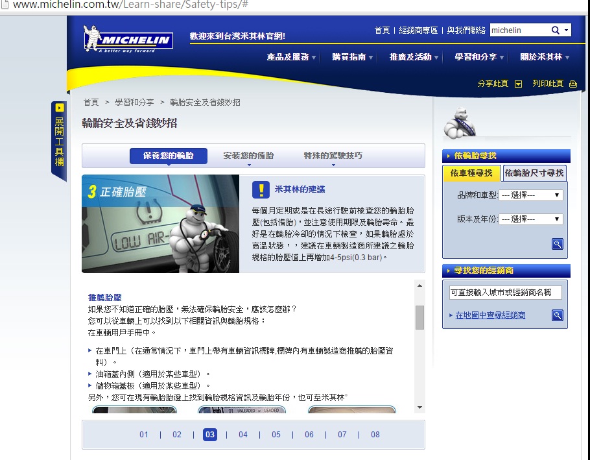The image size is (590, 460).
Task: Open the 版本及年份 dropdown
Action: (x=530, y=219)
